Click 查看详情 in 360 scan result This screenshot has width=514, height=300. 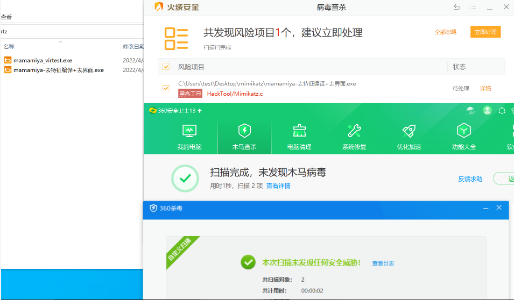[278, 185]
